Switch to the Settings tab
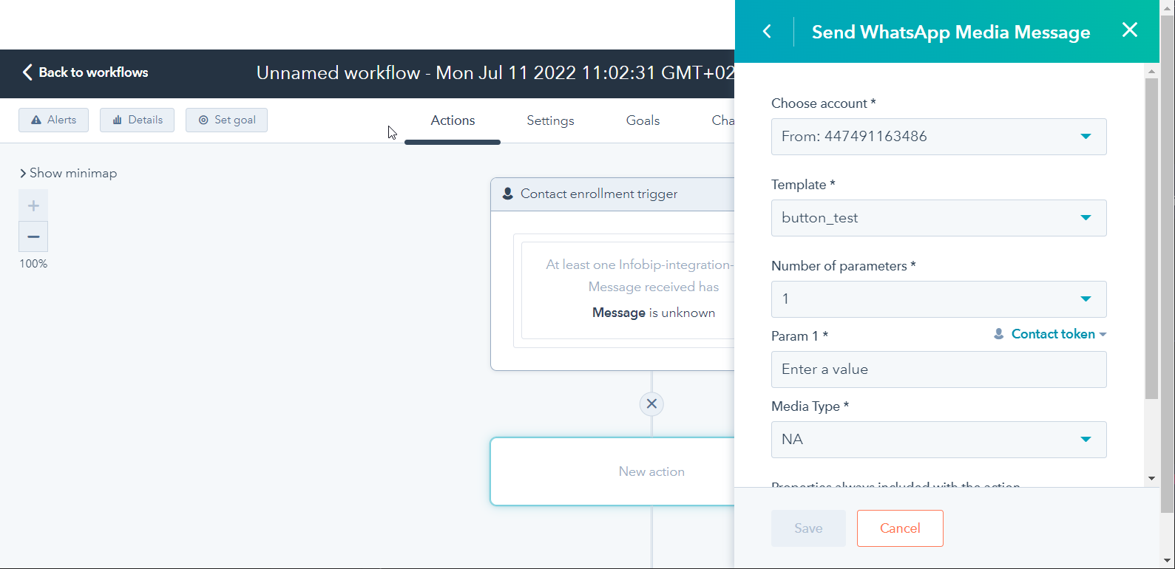1175x569 pixels. click(550, 120)
